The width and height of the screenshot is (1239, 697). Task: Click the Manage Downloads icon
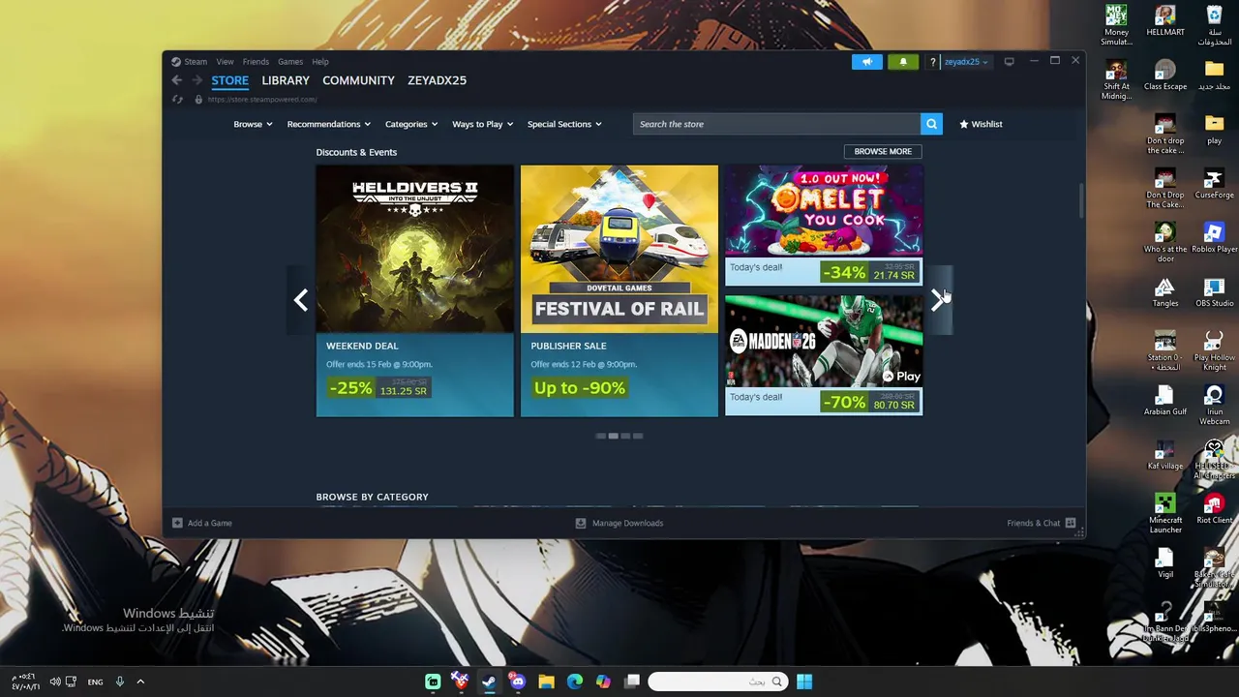(x=581, y=523)
